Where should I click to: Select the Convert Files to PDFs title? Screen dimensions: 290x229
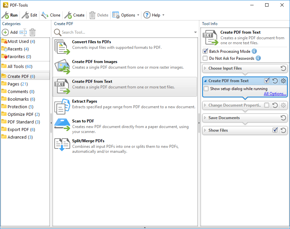(x=92, y=42)
